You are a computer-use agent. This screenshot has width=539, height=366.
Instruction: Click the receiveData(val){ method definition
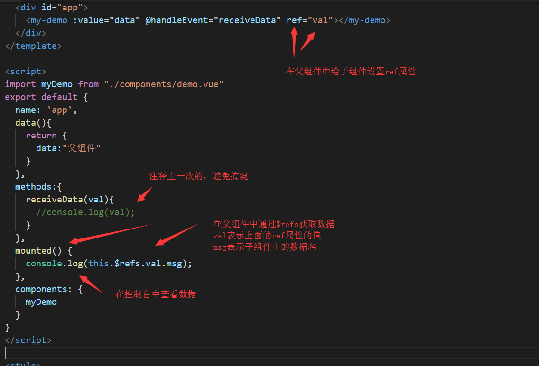pyautogui.click(x=70, y=200)
